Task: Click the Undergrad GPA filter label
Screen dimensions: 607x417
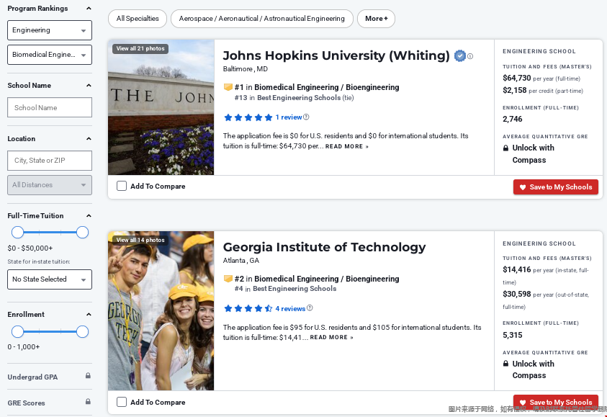Action: pyautogui.click(x=32, y=377)
